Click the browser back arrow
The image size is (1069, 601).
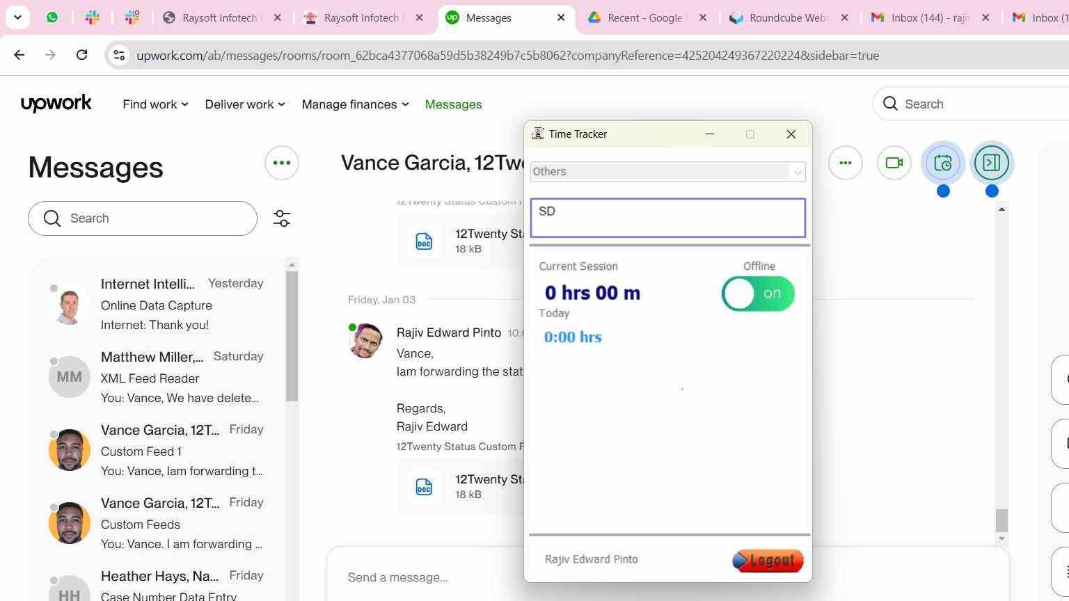(19, 55)
